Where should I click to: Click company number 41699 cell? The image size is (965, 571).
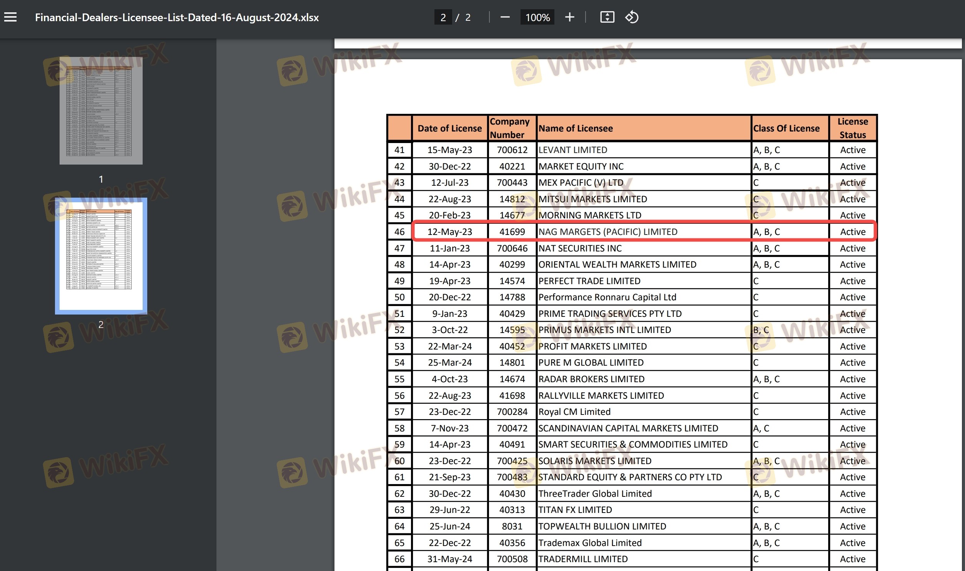512,231
